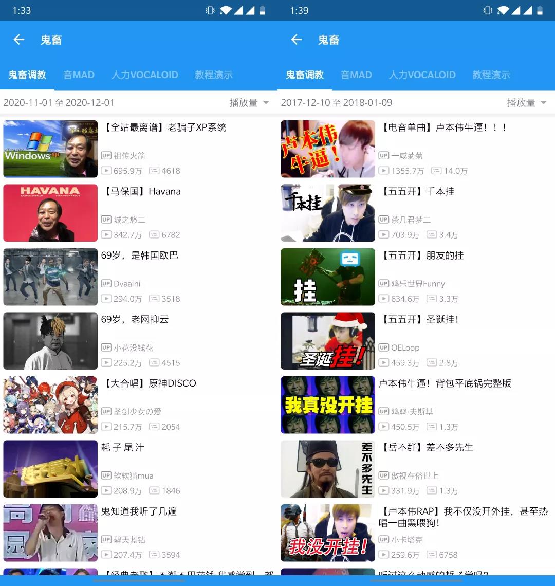Change date range 2017-12-10 至 2018-01-09
This screenshot has height=586, width=555.
pos(337,102)
